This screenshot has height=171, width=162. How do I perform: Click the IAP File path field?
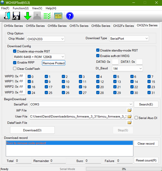point(78,110)
